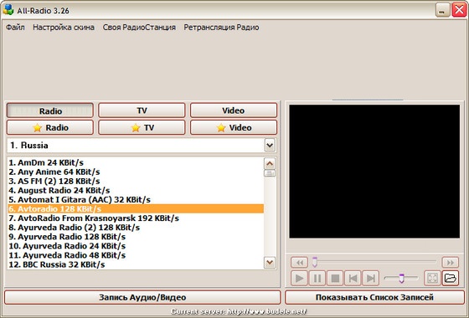Click Запись Аудио/Видео button

pos(142,297)
